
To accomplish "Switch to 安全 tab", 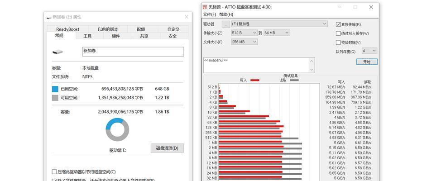I will pos(173,36).
